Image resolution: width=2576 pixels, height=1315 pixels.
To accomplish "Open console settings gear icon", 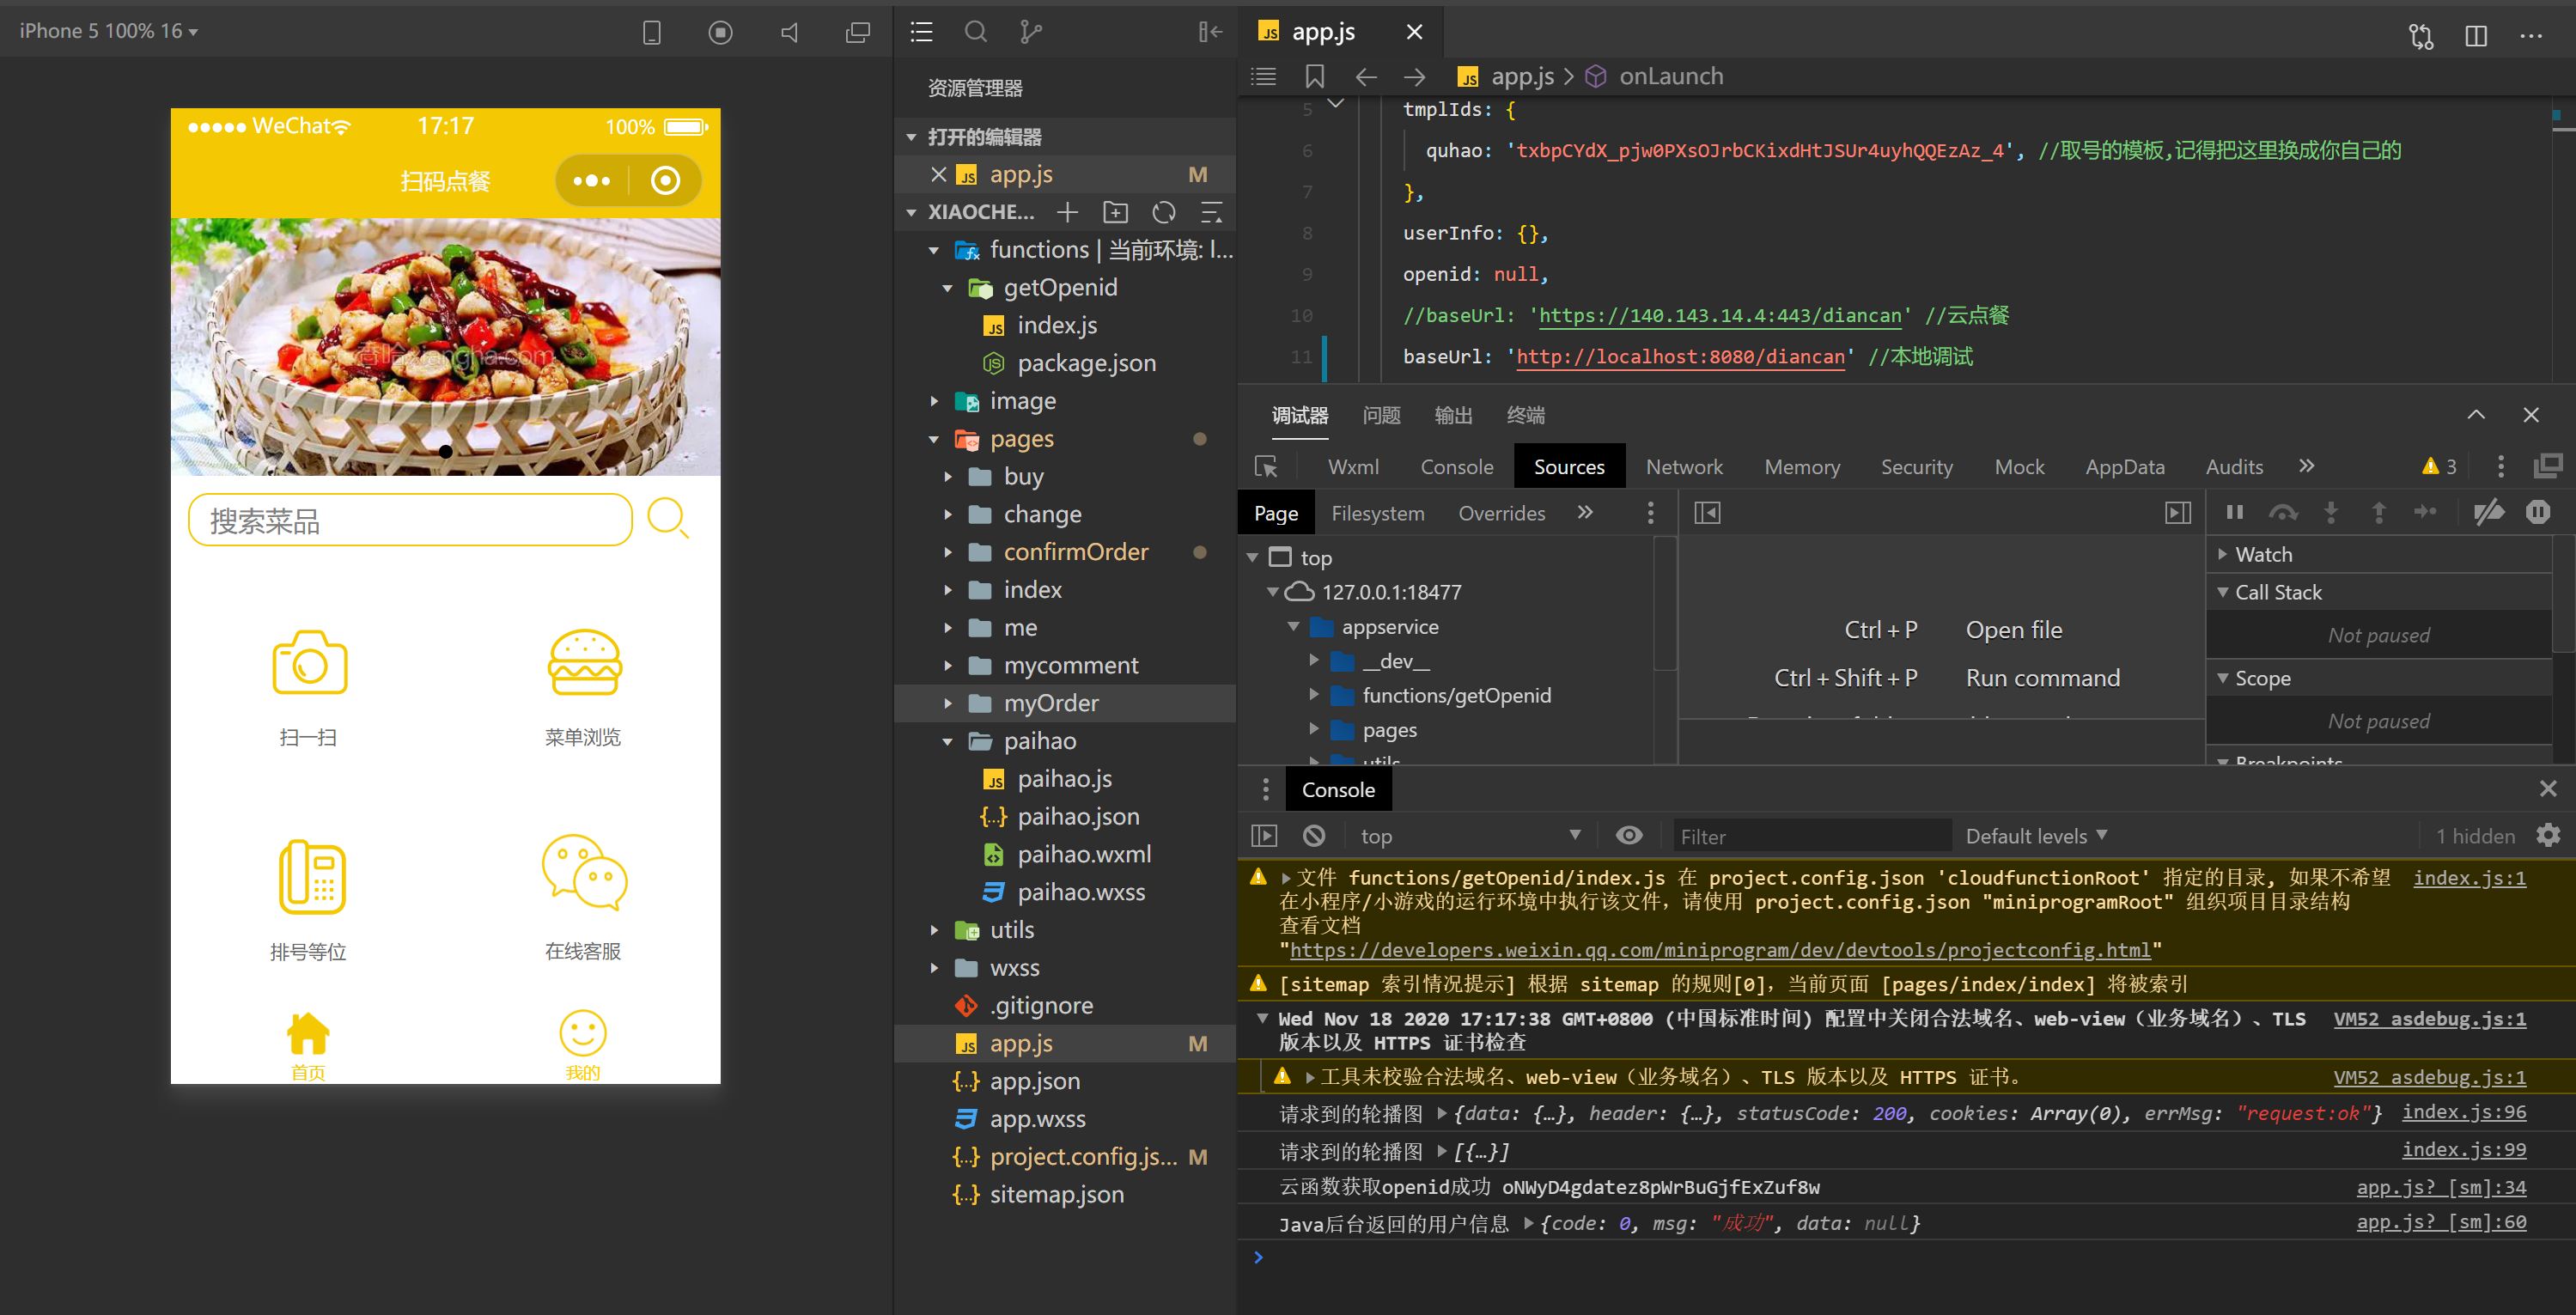I will pyautogui.click(x=2548, y=836).
